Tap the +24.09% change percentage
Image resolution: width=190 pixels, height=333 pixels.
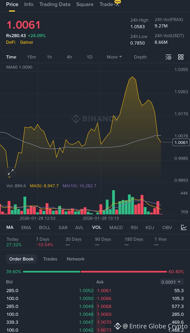tap(37, 36)
